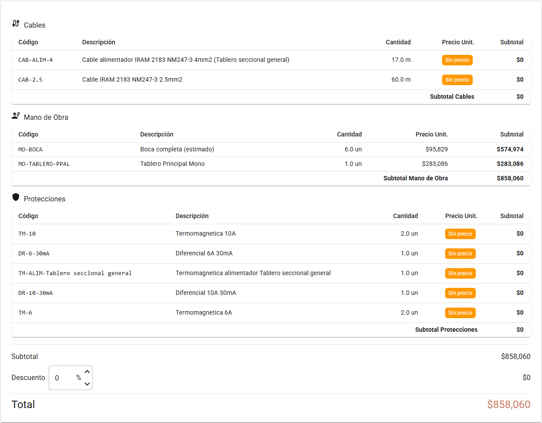Image resolution: width=542 pixels, height=423 pixels.
Task: Click the Subtotal Mano de Obra label
Action: 415,178
